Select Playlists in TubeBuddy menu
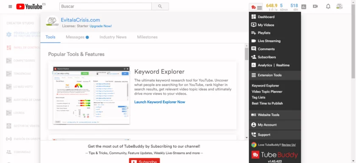 pos(264,33)
